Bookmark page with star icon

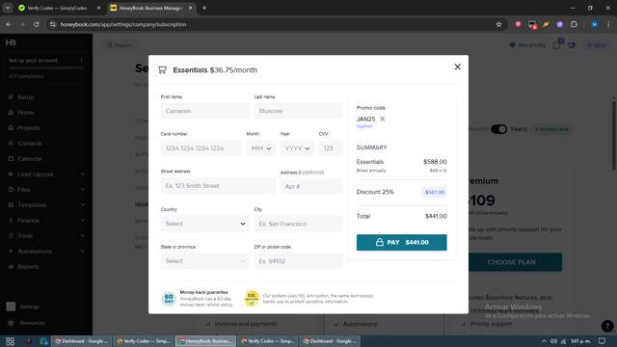click(498, 24)
